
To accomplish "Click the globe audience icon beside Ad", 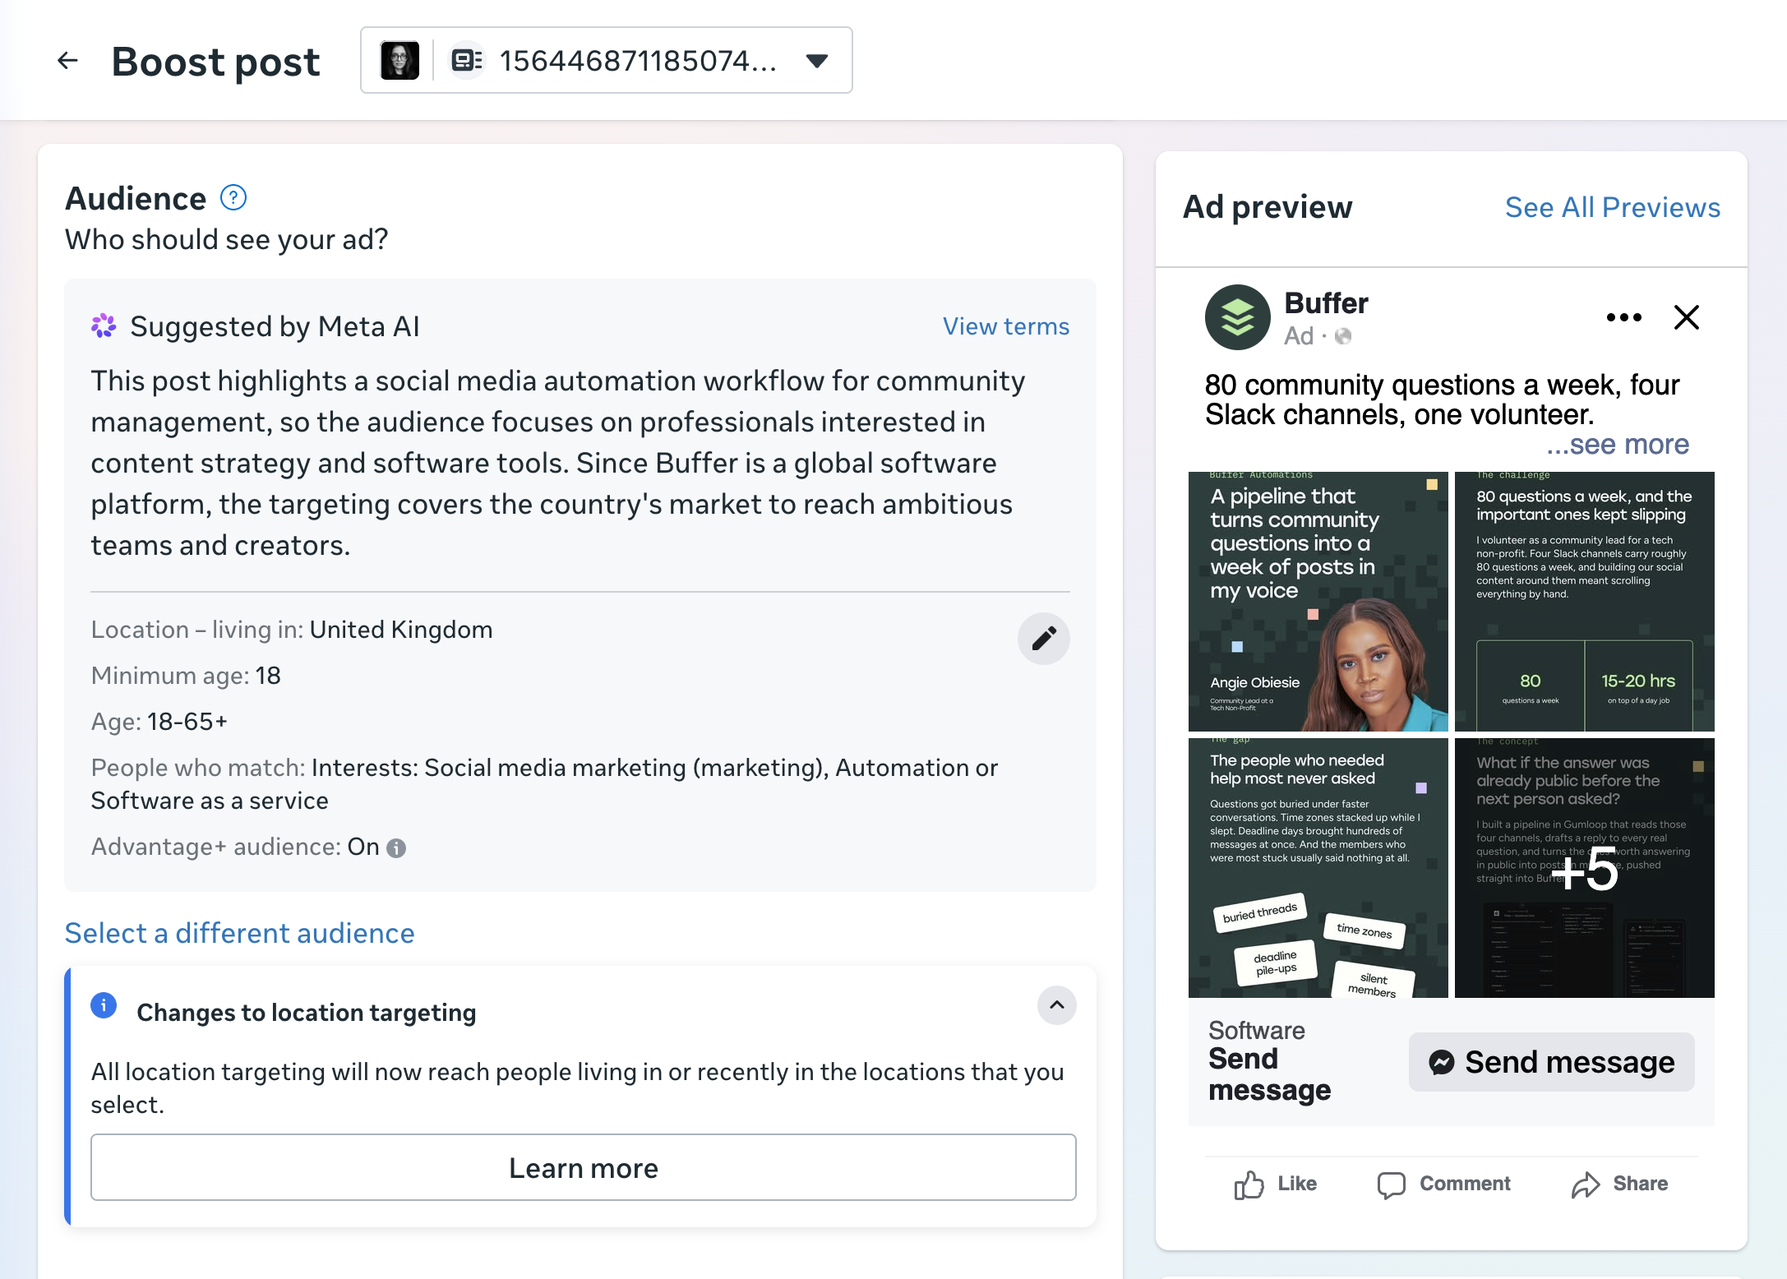I will pyautogui.click(x=1343, y=336).
